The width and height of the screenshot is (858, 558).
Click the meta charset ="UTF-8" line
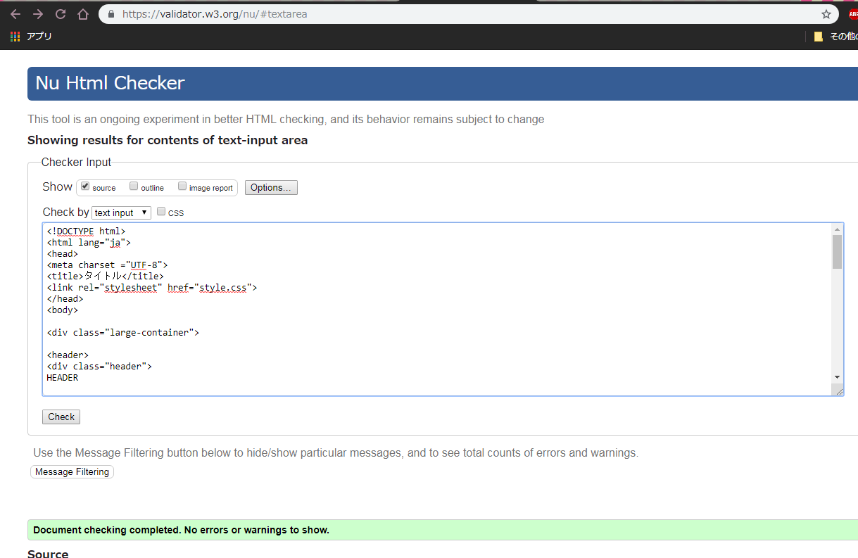point(107,265)
